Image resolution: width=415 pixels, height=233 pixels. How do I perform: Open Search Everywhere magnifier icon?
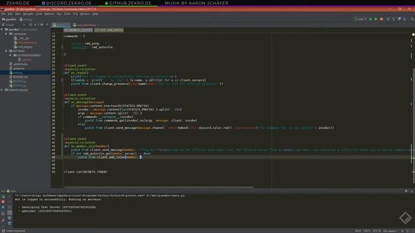412,19
